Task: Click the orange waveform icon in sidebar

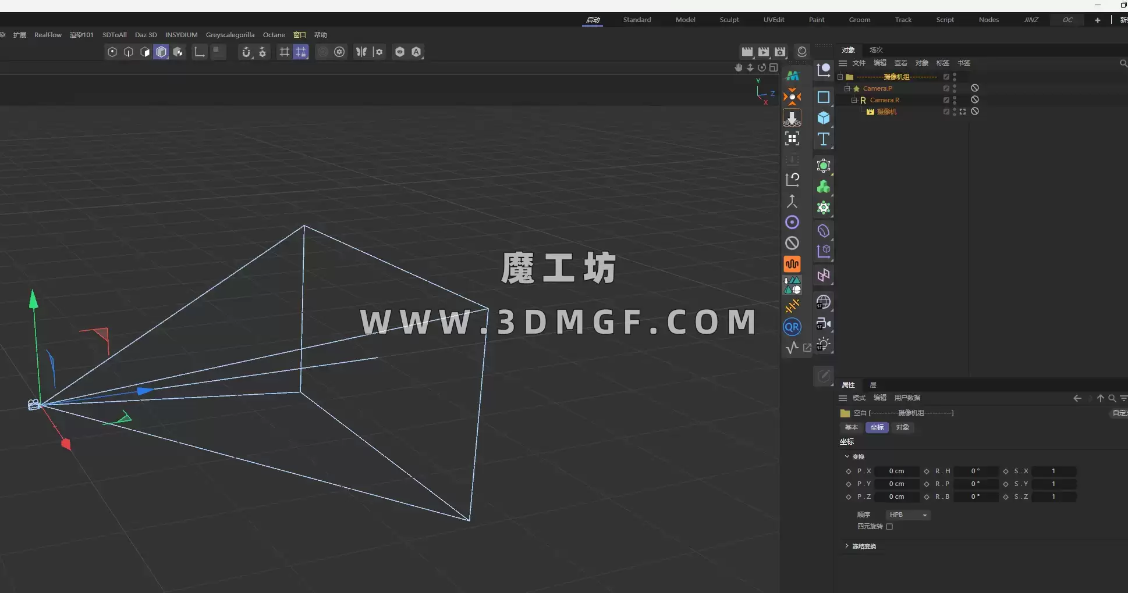Action: click(x=792, y=264)
